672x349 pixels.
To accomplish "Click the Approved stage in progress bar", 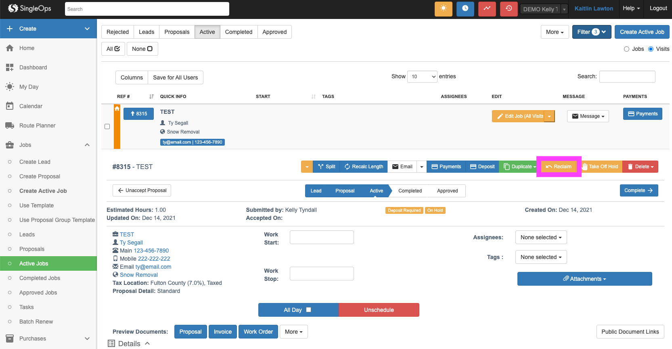I will coord(447,191).
